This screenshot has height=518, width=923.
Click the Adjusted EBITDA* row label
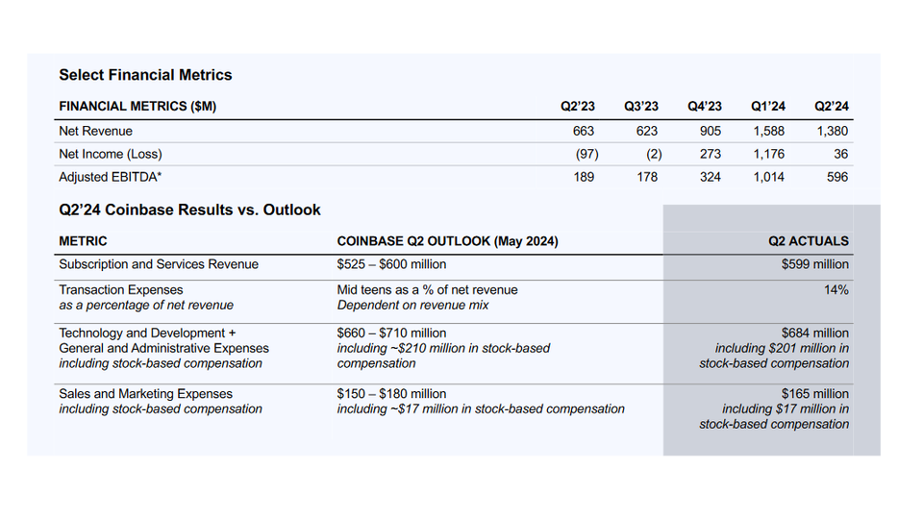click(110, 177)
